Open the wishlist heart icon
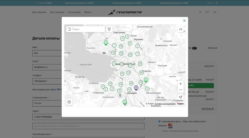Viewport: 249px width, 138px height. tap(206, 12)
